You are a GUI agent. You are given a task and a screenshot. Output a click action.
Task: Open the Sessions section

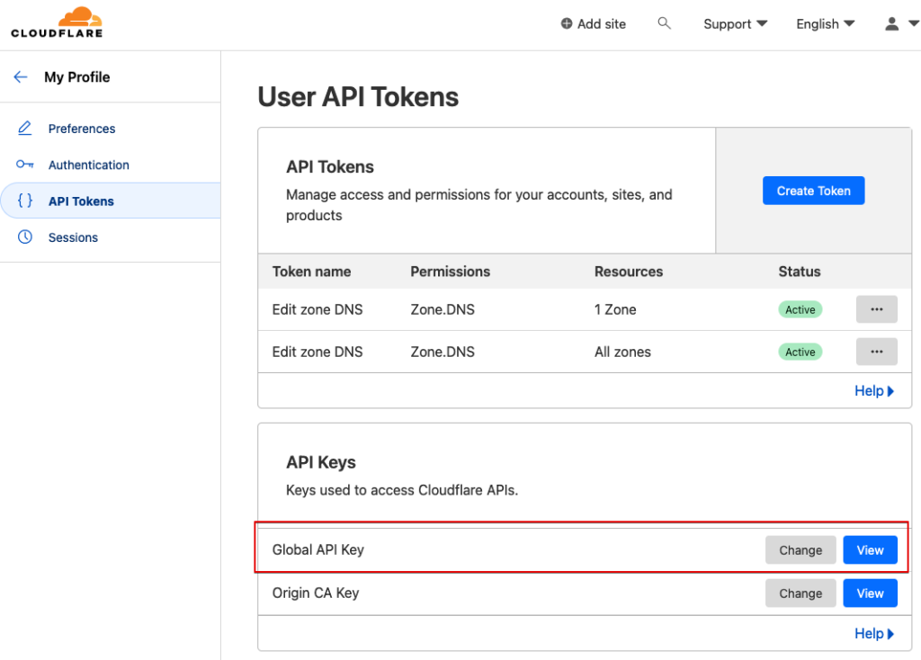73,237
